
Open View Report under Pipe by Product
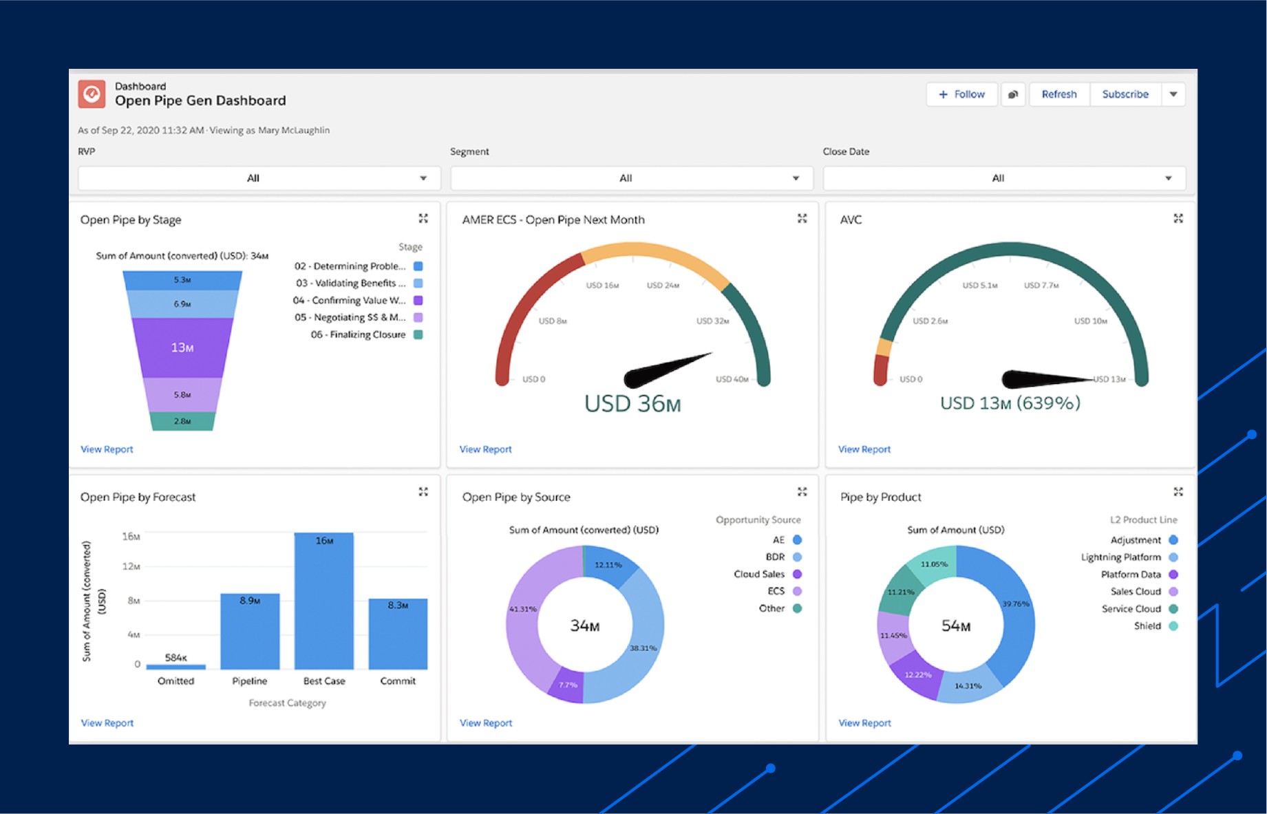click(x=864, y=722)
